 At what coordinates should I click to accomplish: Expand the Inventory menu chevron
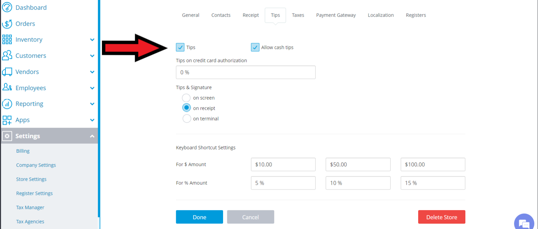click(x=92, y=40)
